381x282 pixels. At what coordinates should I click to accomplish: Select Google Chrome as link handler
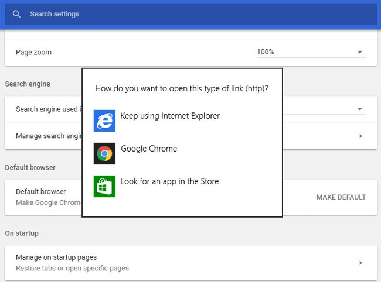click(x=149, y=149)
